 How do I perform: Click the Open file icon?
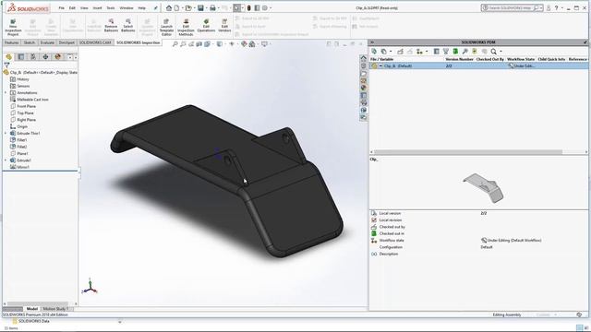click(x=188, y=8)
